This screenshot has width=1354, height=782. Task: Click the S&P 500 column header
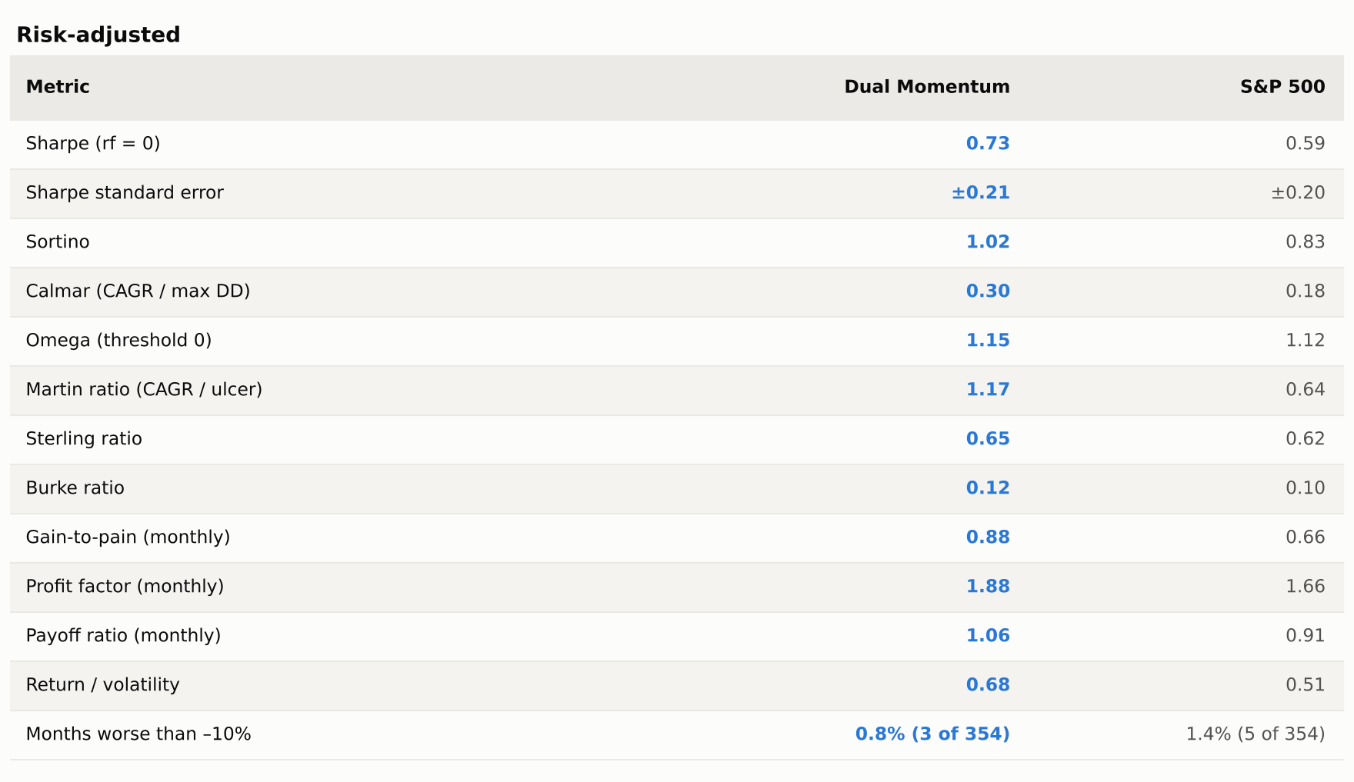(x=1282, y=87)
